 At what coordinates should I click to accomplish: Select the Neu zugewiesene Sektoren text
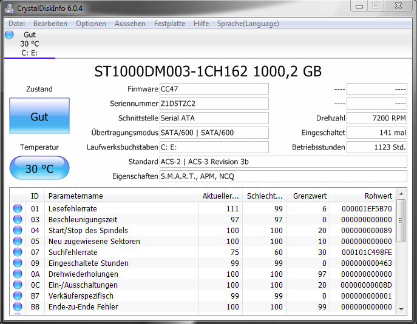point(94,241)
